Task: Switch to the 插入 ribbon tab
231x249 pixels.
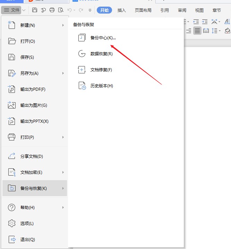Action: (122, 10)
